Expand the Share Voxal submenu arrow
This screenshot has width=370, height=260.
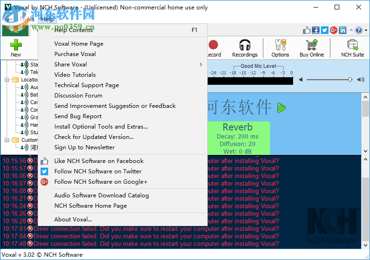[x=201, y=64]
